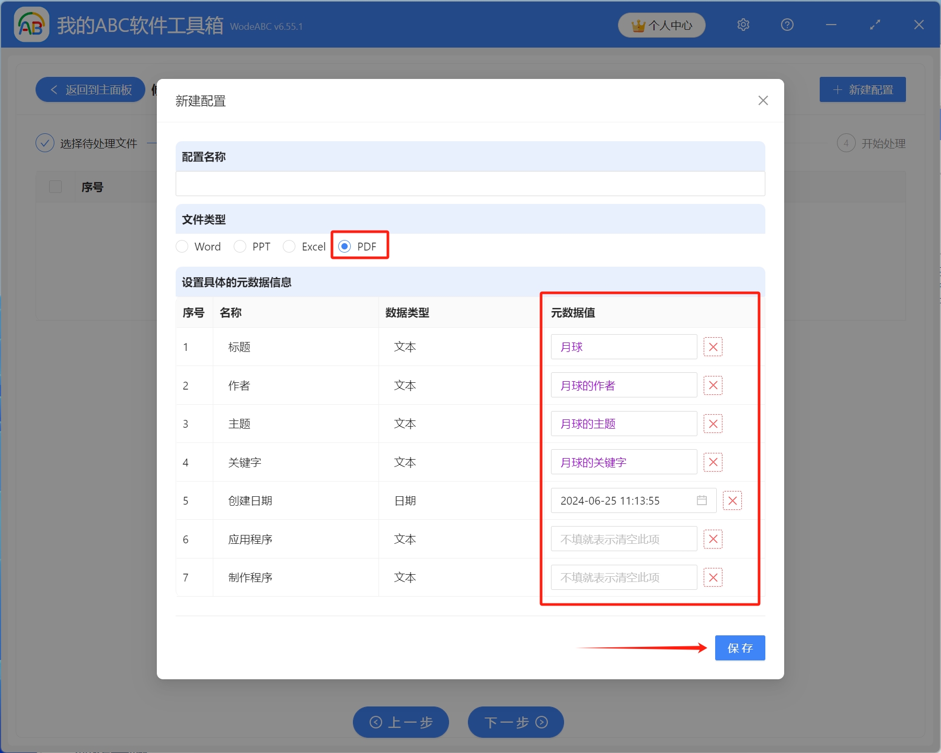Select the PPT file type option
Viewport: 941px width, 753px height.
coord(240,246)
